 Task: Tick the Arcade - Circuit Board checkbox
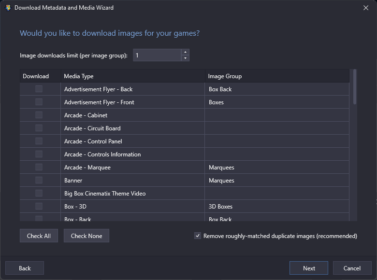click(x=39, y=128)
